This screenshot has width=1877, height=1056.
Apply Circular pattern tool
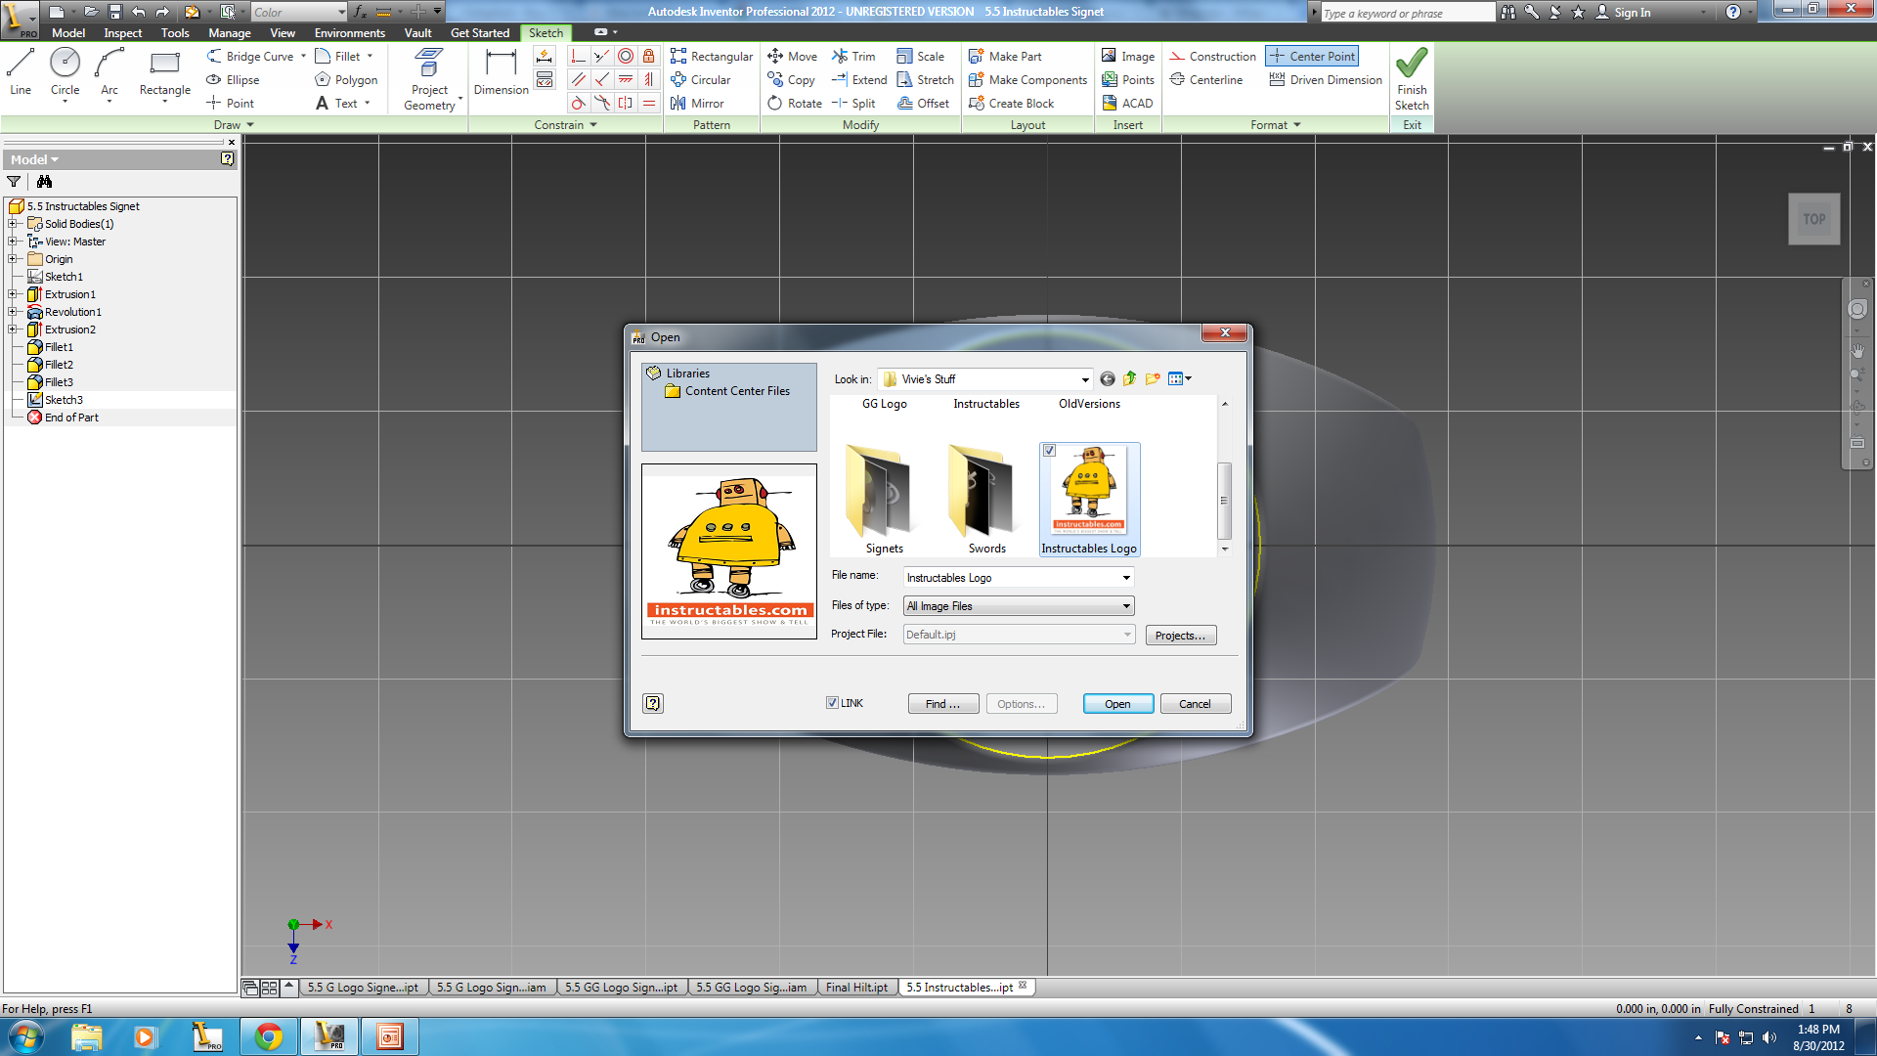click(x=701, y=79)
